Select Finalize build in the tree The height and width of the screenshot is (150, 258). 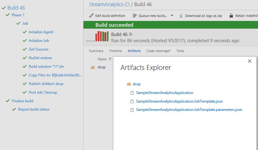click(23, 101)
